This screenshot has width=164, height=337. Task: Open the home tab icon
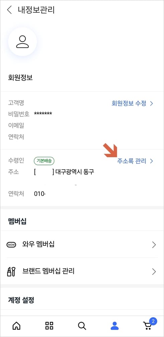tap(16, 326)
